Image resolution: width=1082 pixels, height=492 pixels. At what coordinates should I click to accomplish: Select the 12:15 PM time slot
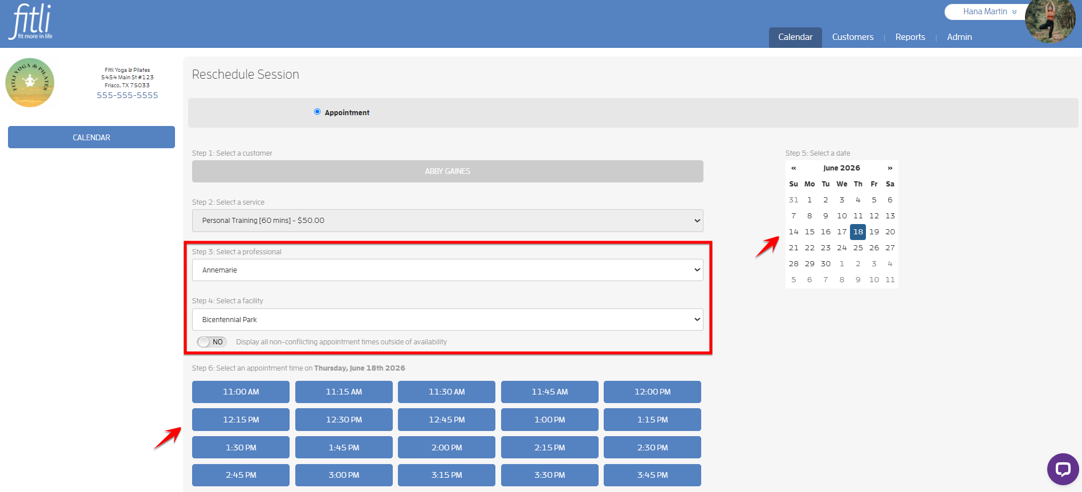pos(241,420)
